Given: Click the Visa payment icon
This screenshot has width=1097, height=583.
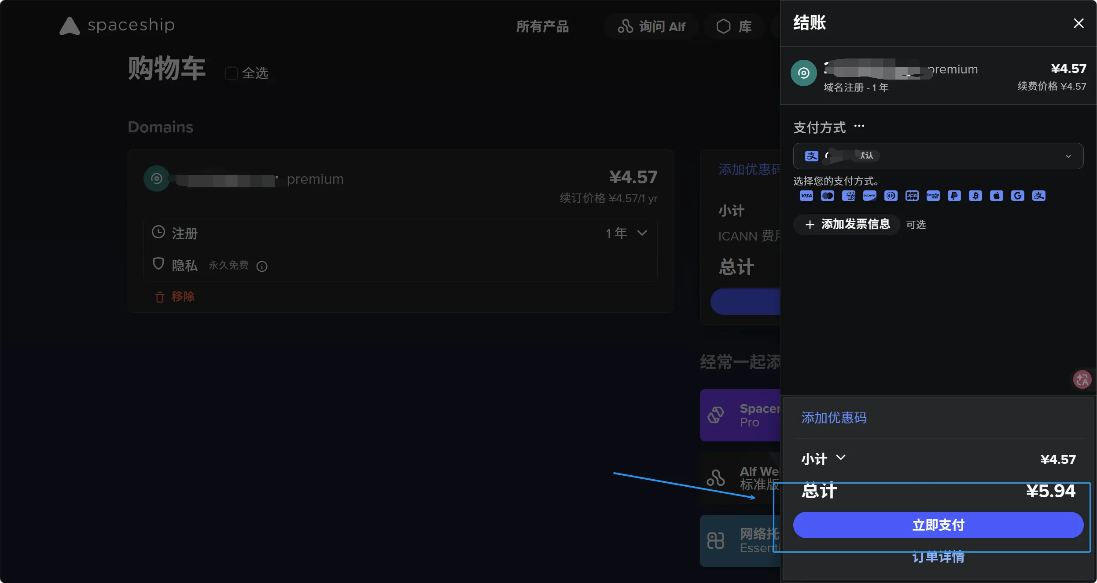Looking at the screenshot, I should tap(806, 196).
